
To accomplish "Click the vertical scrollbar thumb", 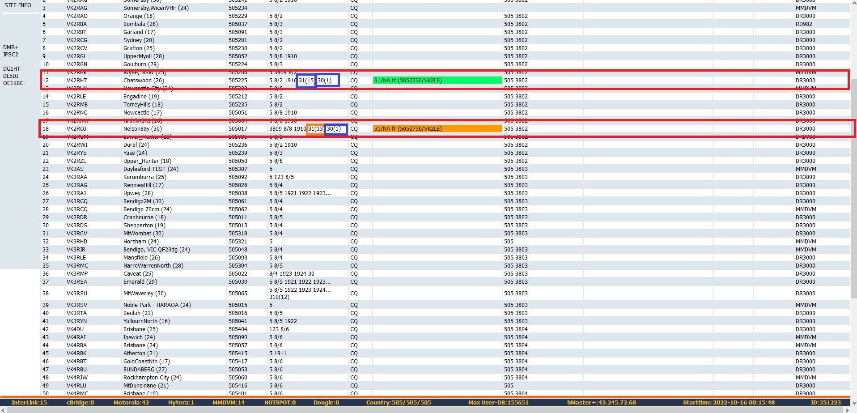I will click(x=853, y=188).
